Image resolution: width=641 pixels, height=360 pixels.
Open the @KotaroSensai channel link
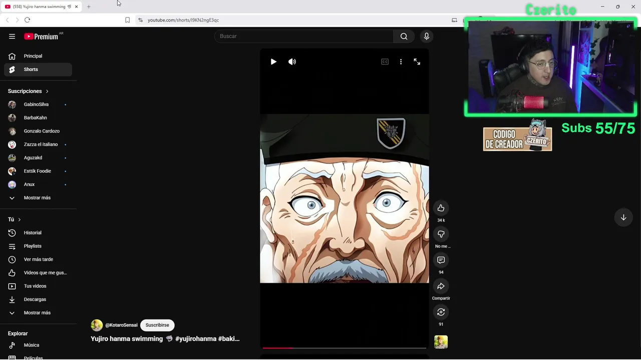pyautogui.click(x=121, y=325)
